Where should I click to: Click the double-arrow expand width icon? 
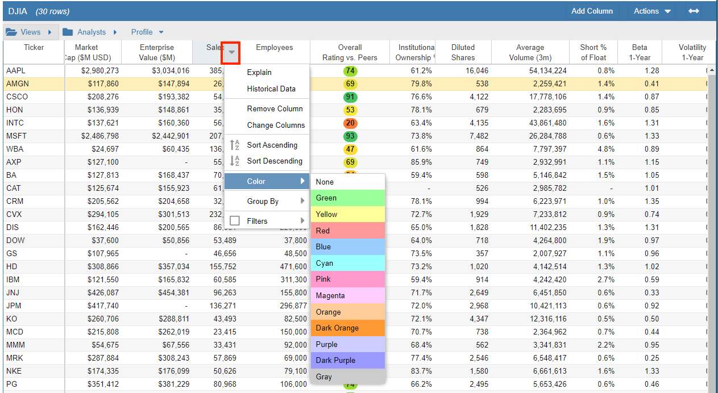click(x=694, y=11)
